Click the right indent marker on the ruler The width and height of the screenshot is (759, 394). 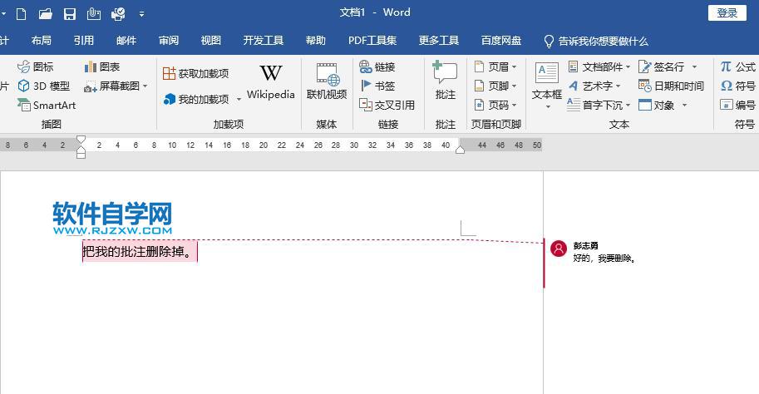point(461,150)
